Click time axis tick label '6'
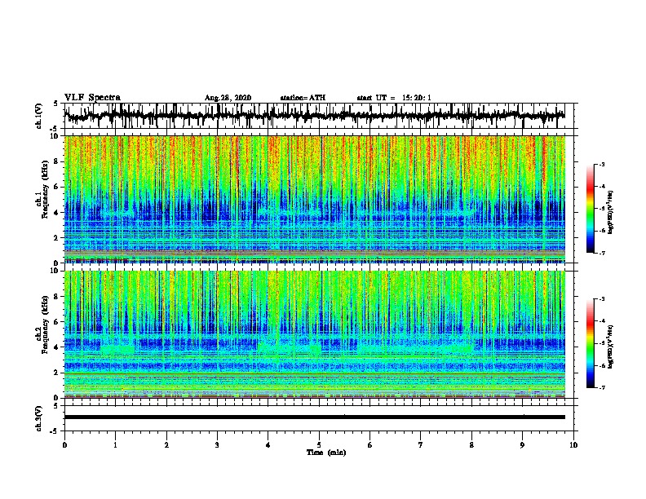Image resolution: width=646 pixels, height=499 pixels. [370, 445]
